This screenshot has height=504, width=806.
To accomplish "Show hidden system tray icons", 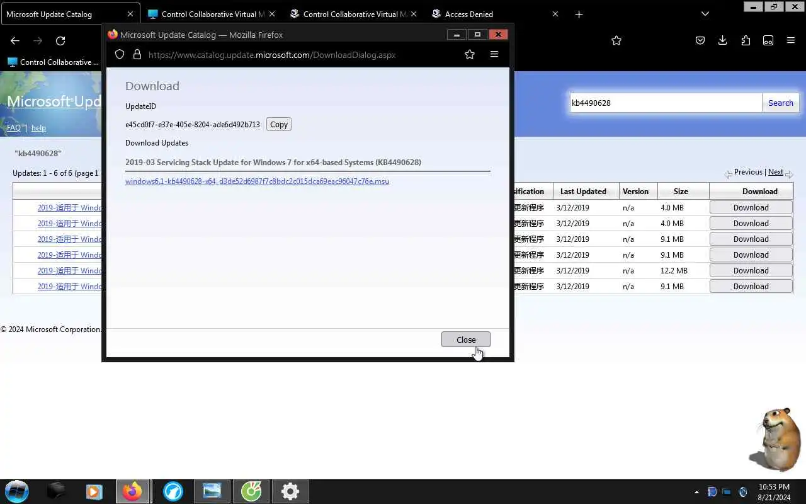I will 696,492.
